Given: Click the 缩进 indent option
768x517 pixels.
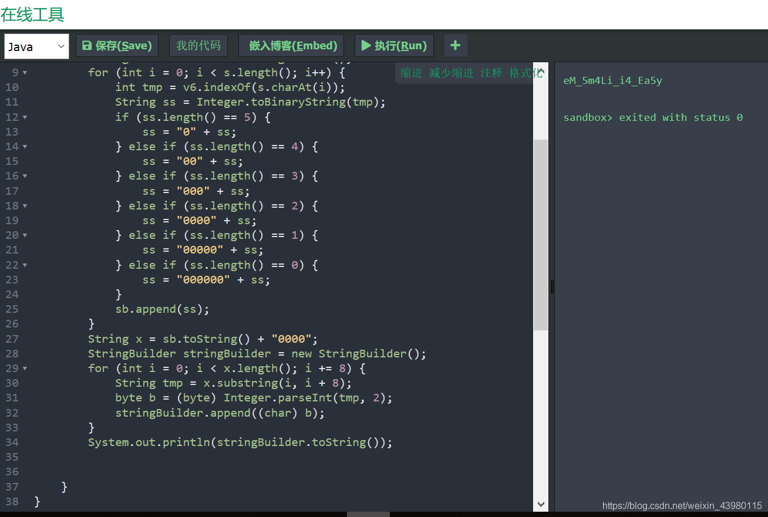Looking at the screenshot, I should point(412,73).
